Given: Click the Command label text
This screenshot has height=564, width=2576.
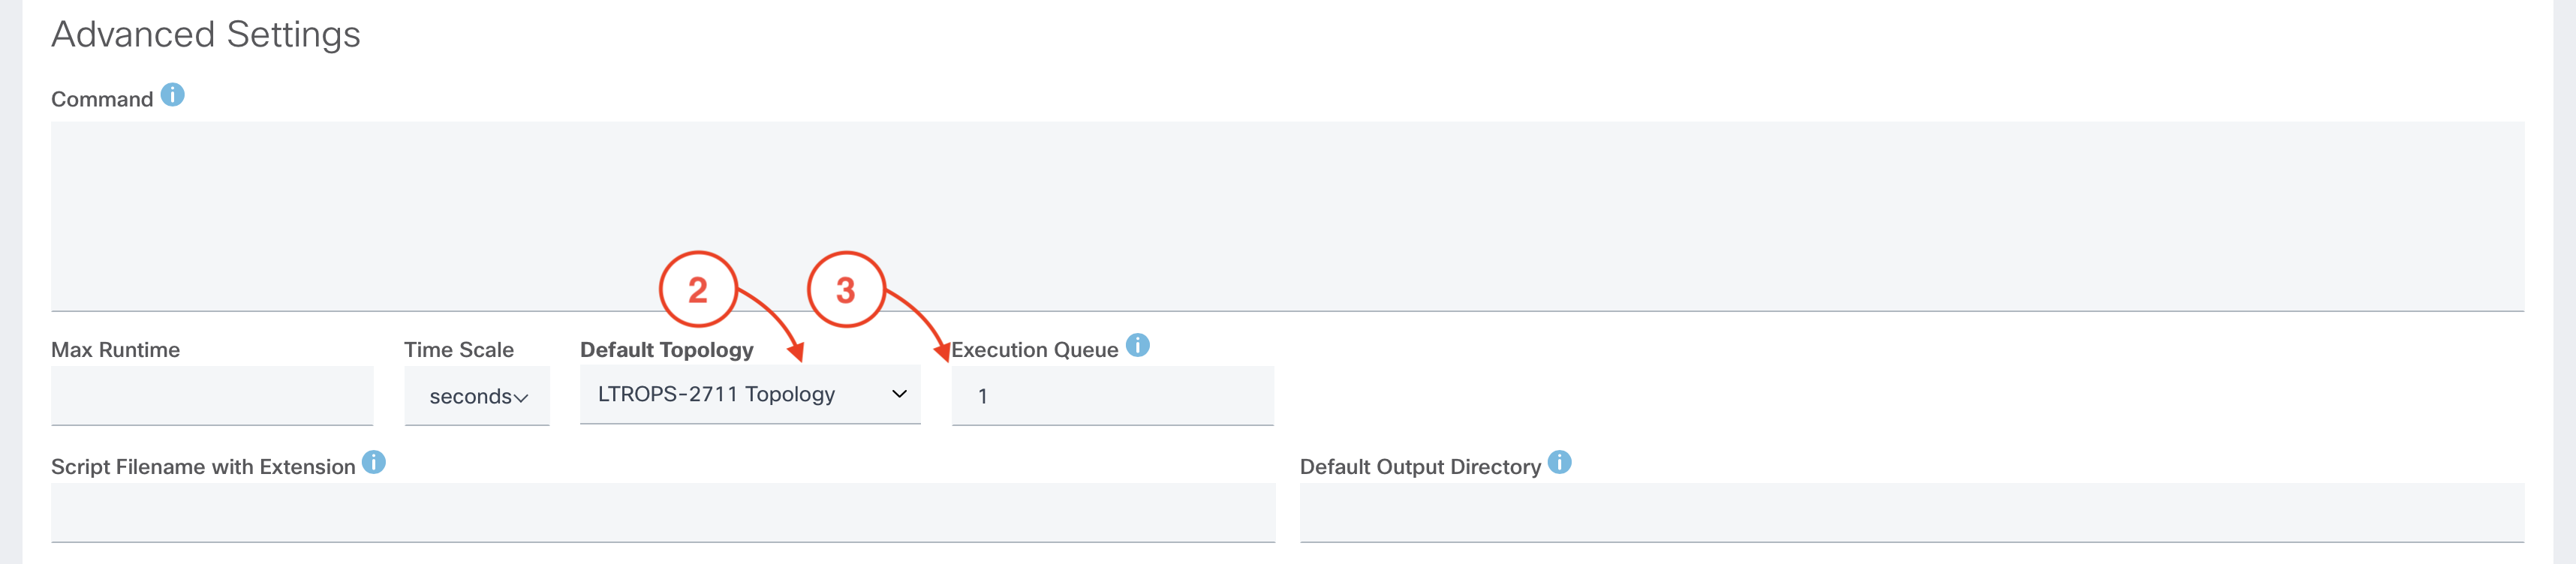Looking at the screenshot, I should pyautogui.click(x=102, y=99).
